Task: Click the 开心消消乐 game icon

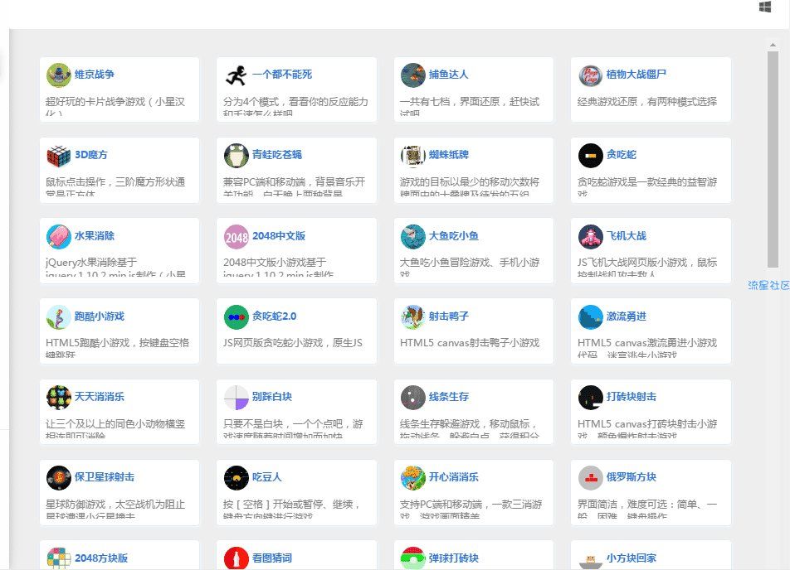Action: [413, 478]
